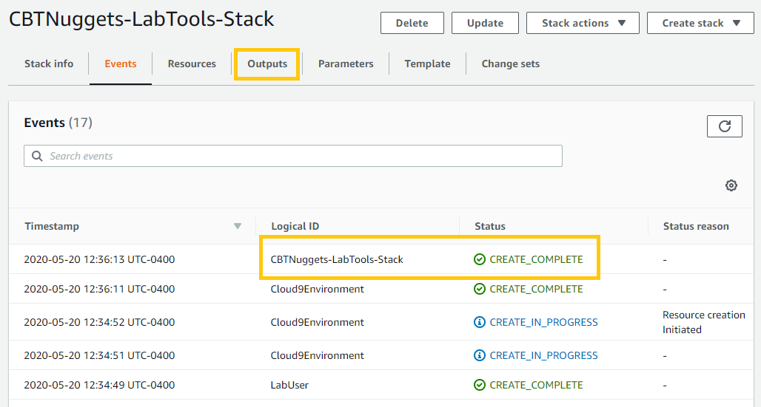This screenshot has width=761, height=407.
Task: Click the 12:34:52 CREATE_IN_PROGRESS info icon
Action: (x=480, y=322)
